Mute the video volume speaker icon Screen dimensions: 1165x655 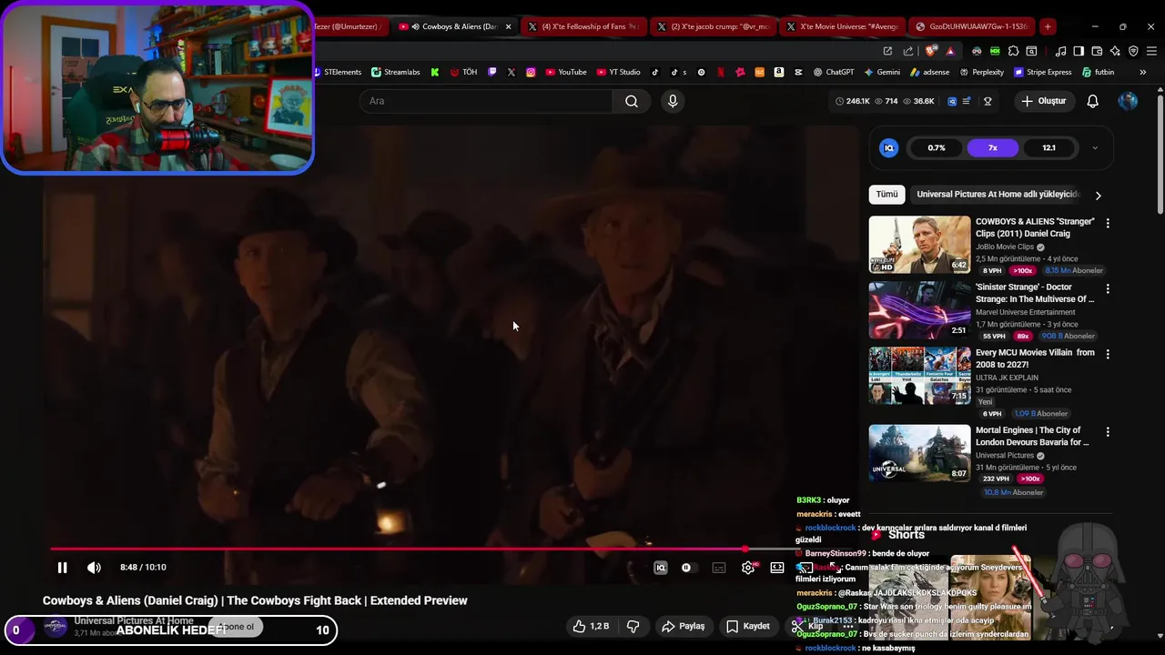point(94,568)
